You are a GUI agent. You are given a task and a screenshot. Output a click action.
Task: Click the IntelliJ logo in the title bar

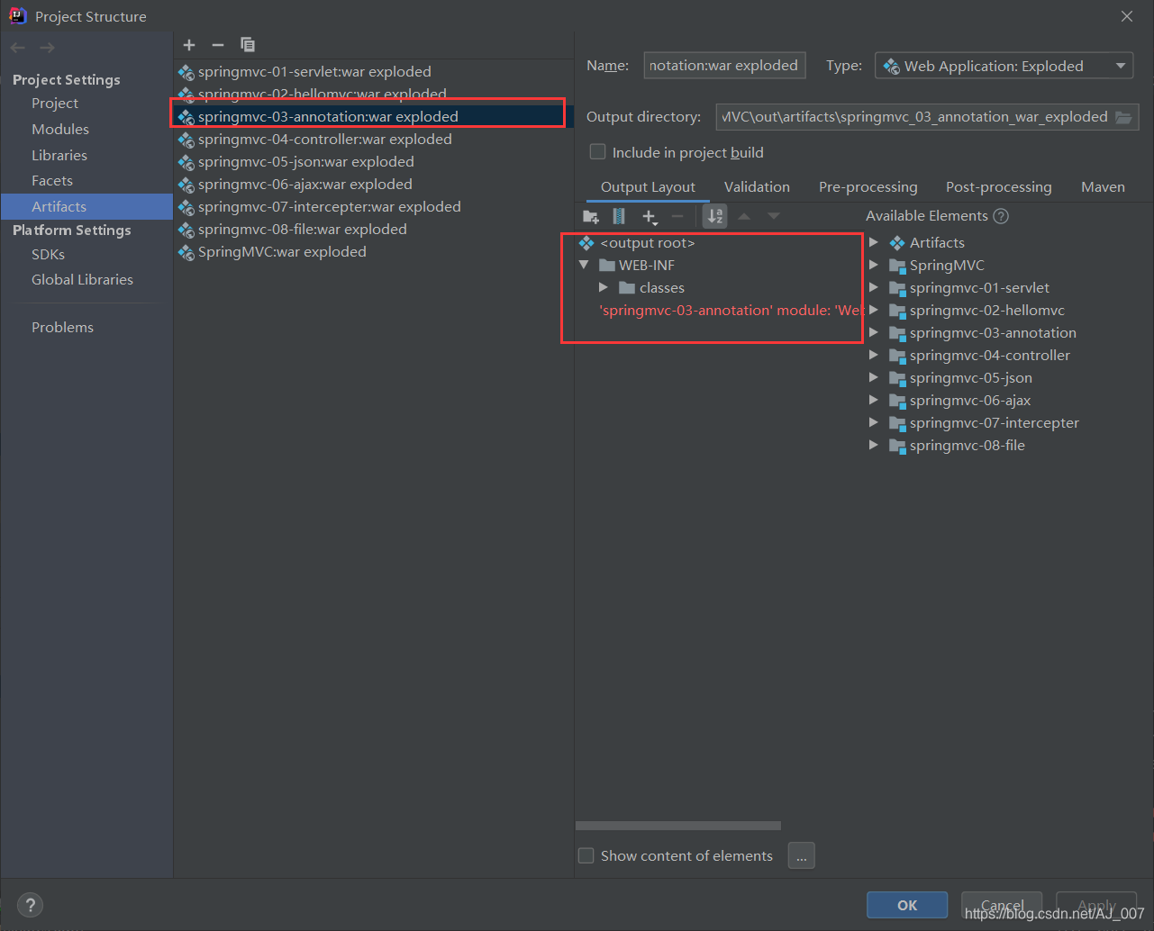[18, 15]
